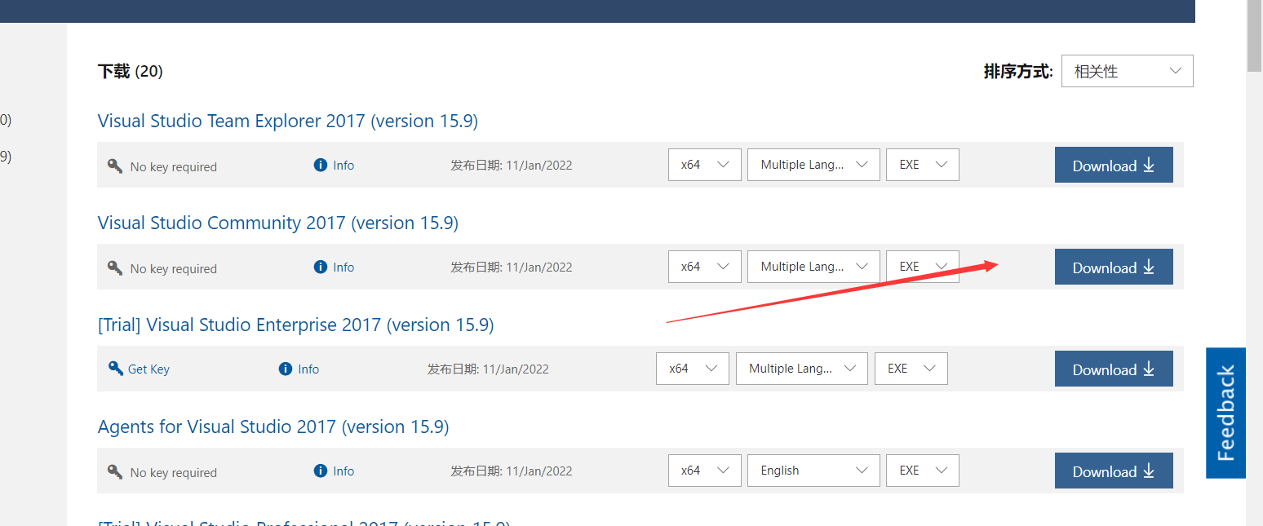The height and width of the screenshot is (526, 1263).
Task: Open EXE format dropdown for Agents row
Action: click(923, 471)
